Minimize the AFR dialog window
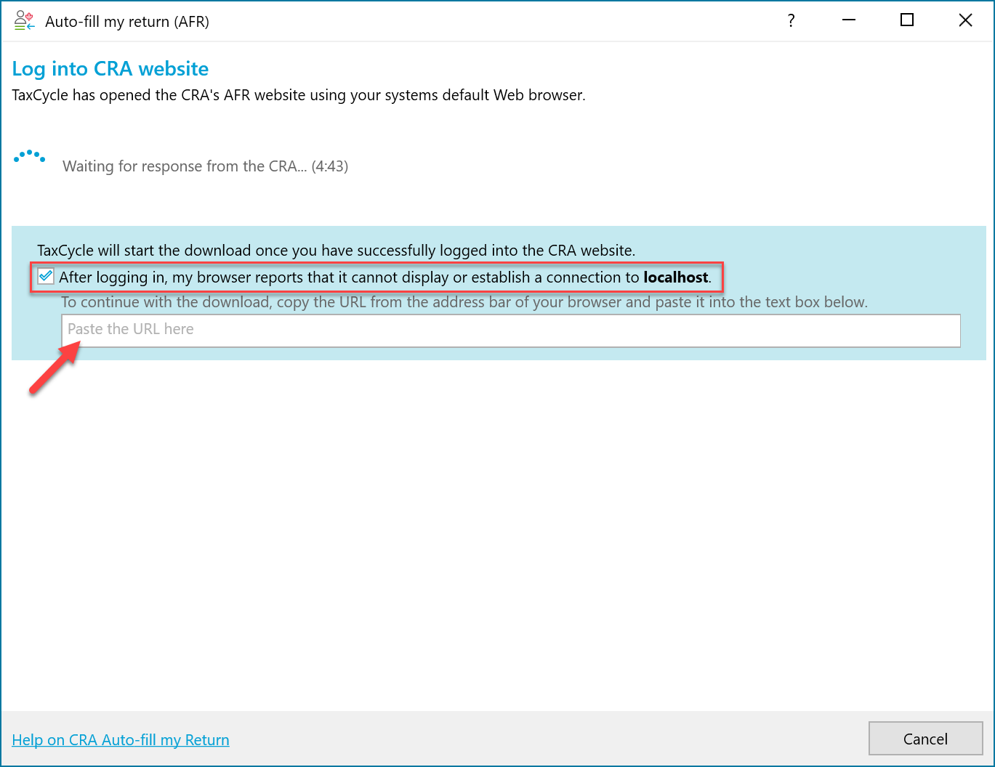The image size is (995, 767). pos(848,20)
